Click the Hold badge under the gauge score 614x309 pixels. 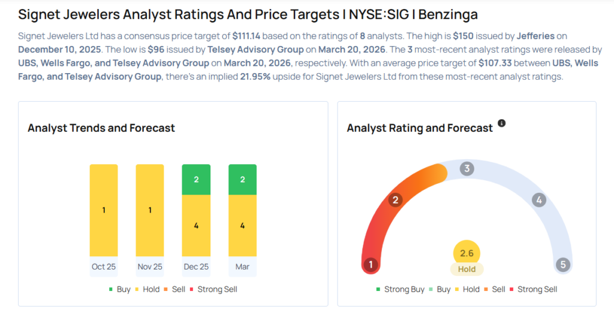click(x=466, y=269)
